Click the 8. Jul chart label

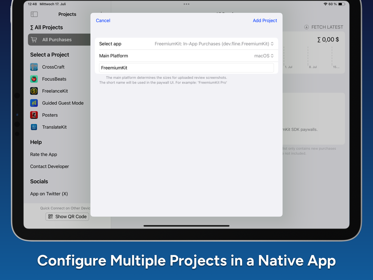313,67
